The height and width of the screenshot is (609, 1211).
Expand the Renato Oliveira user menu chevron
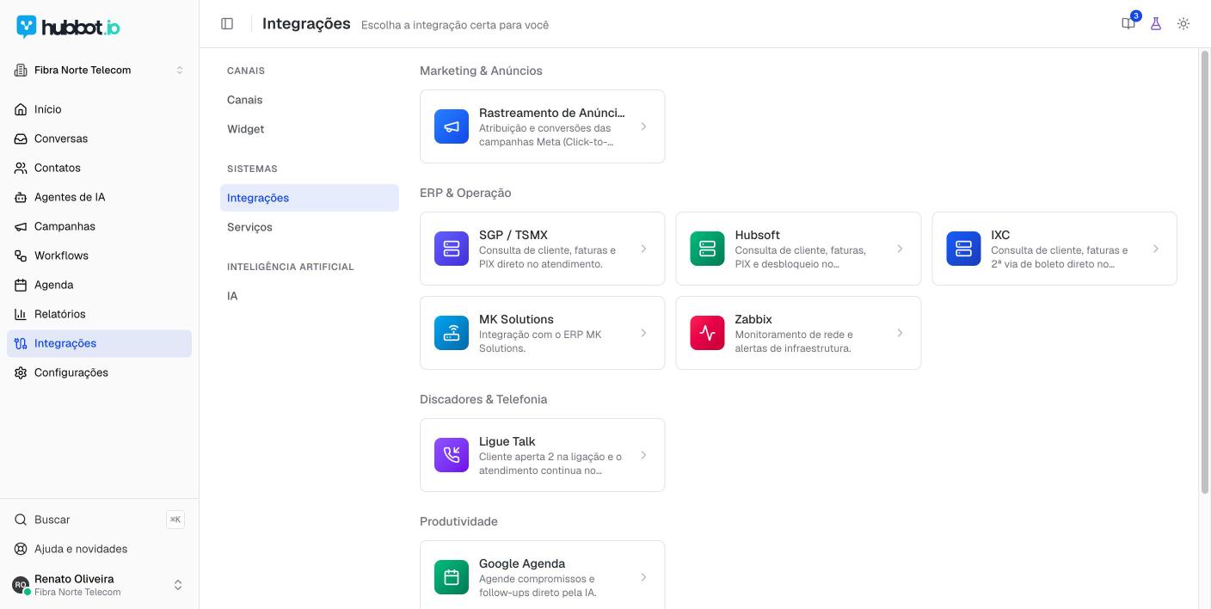pyautogui.click(x=178, y=585)
